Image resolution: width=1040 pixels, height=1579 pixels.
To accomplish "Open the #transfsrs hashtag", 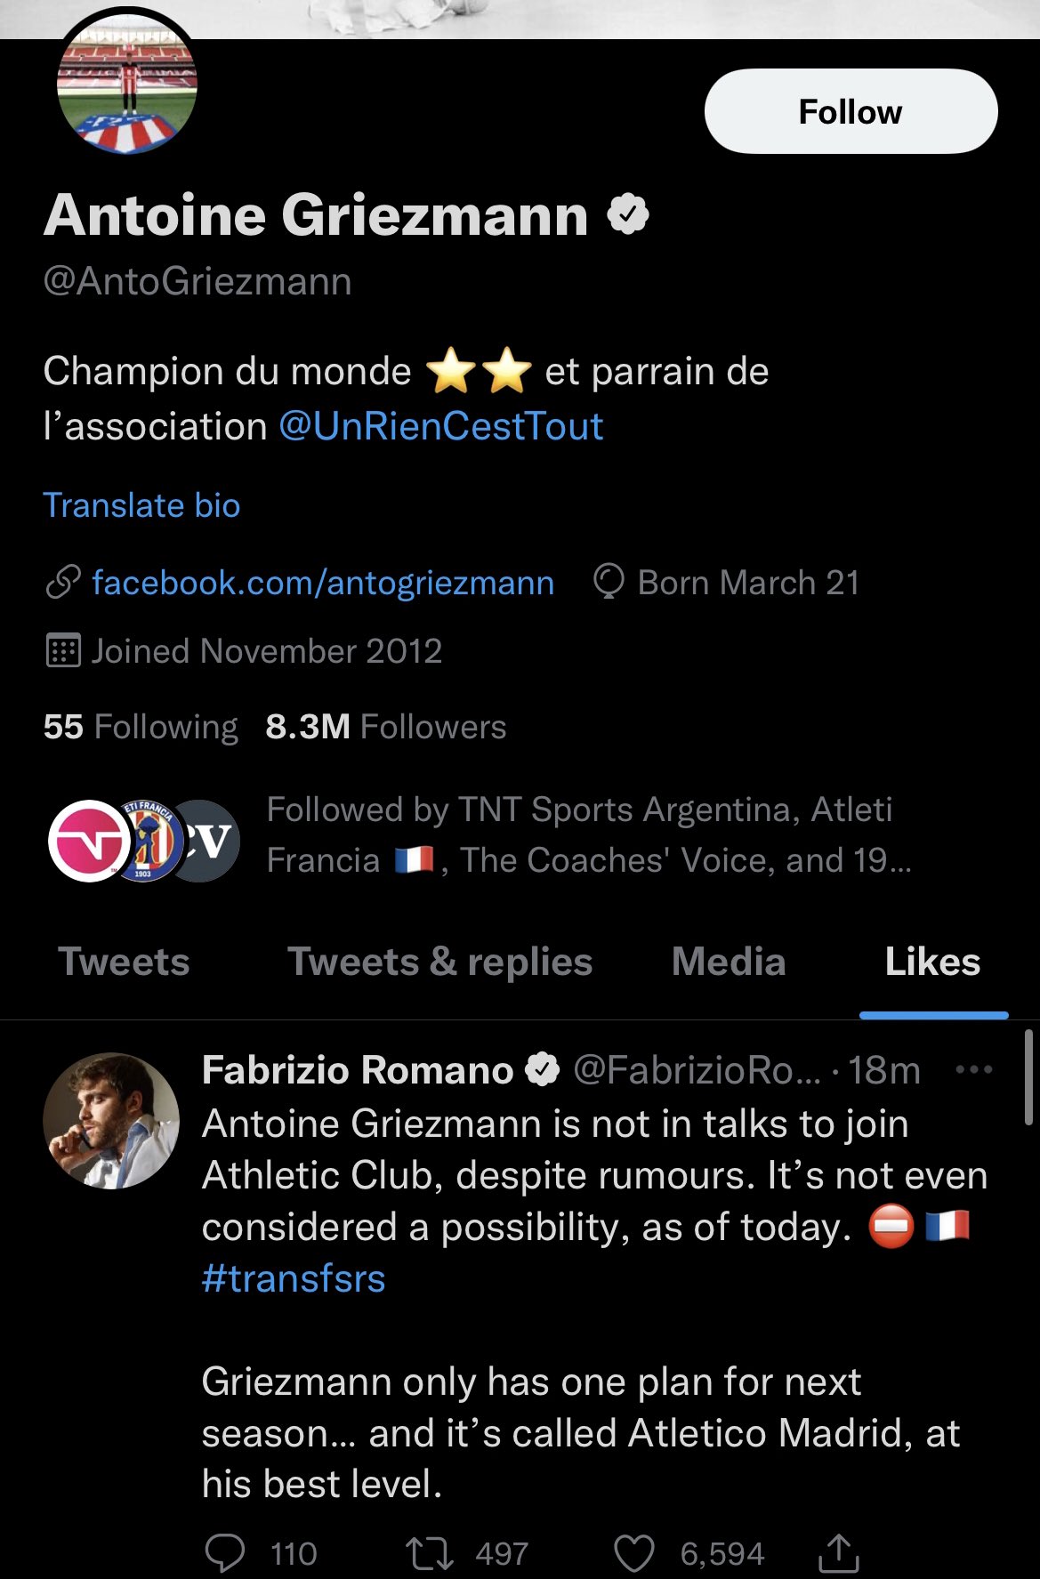I will click(294, 1278).
